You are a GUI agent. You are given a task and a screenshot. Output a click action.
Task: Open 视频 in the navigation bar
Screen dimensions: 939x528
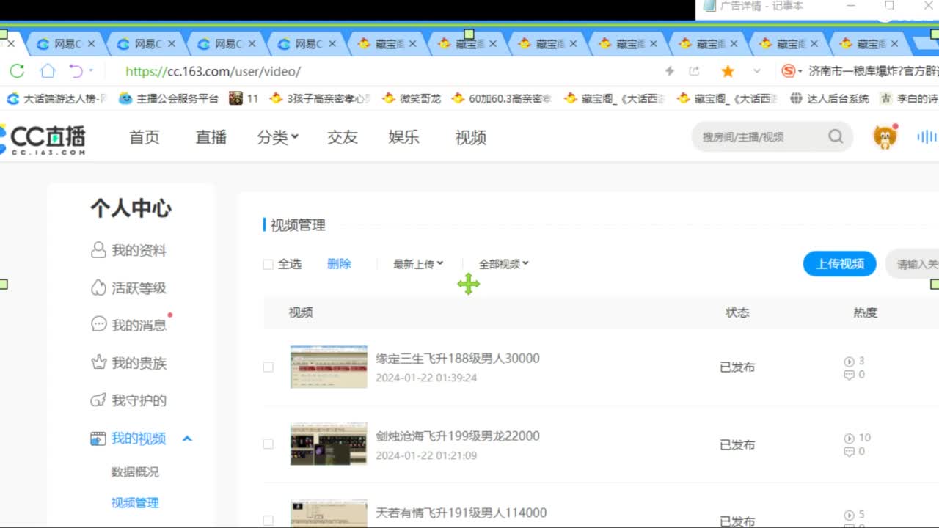[470, 137]
